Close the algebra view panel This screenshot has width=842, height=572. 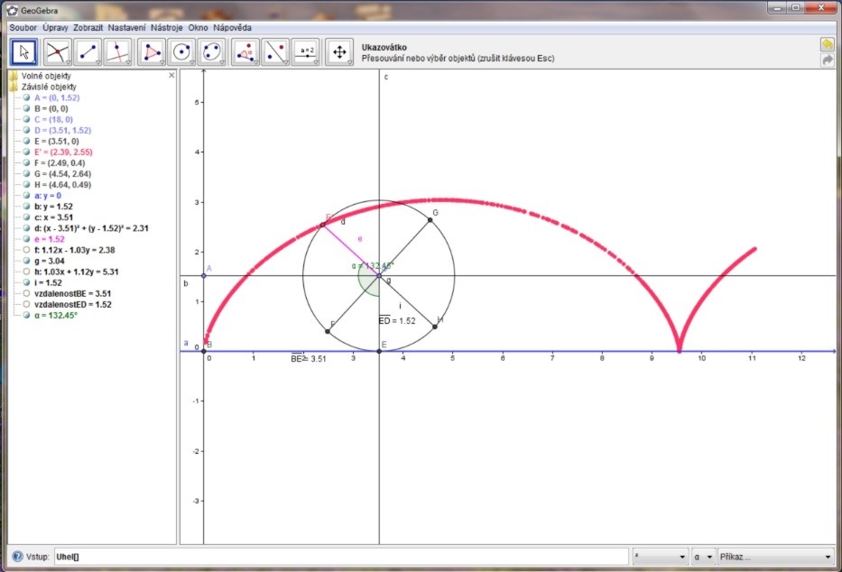click(171, 76)
